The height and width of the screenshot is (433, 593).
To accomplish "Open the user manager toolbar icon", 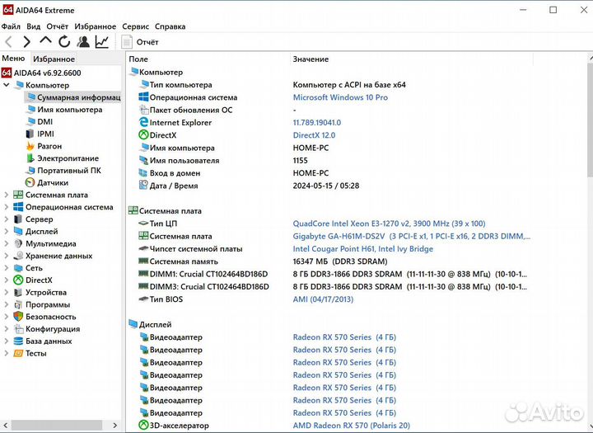I will (x=83, y=41).
